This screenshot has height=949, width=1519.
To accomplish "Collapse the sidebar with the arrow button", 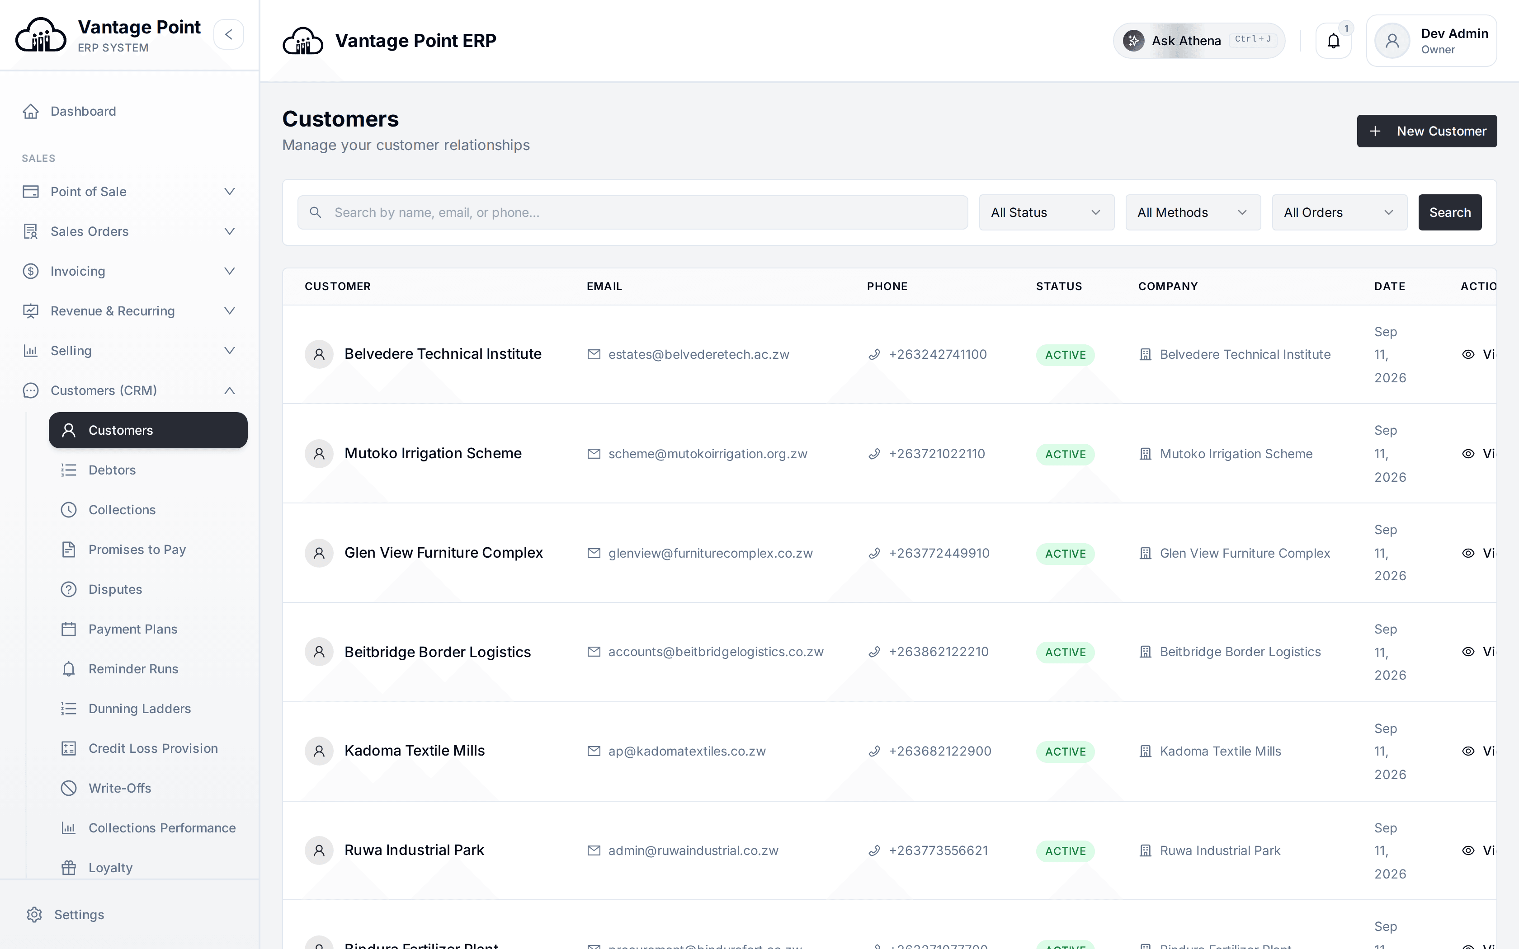I will 228,34.
